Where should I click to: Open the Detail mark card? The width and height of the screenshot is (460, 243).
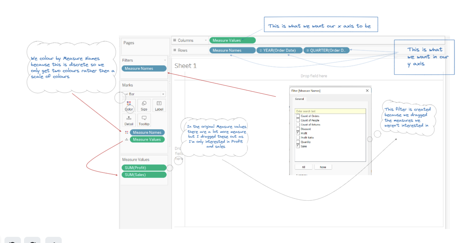pyautogui.click(x=129, y=120)
